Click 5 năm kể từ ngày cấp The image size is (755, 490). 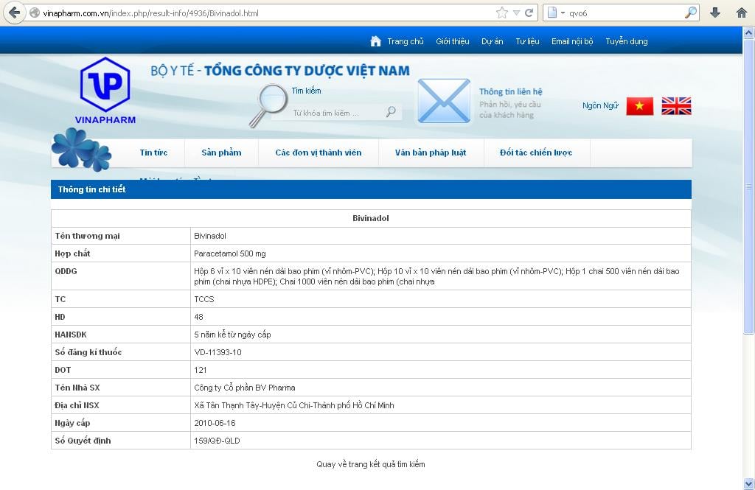tap(232, 335)
